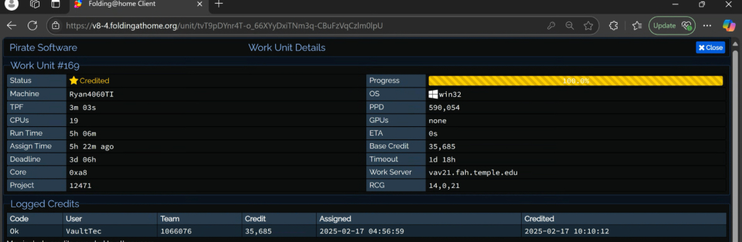Close the Work Unit Details dialog
The image size is (742, 242).
tap(711, 47)
